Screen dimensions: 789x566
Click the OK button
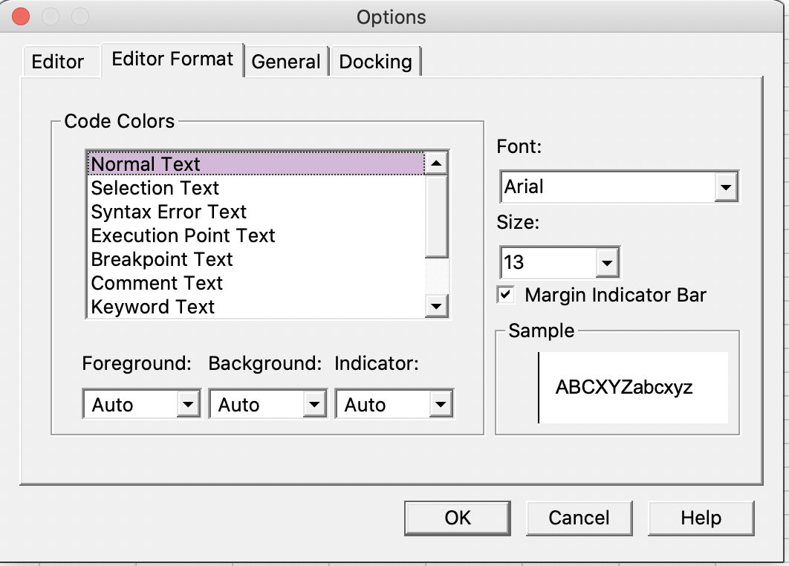(x=458, y=517)
